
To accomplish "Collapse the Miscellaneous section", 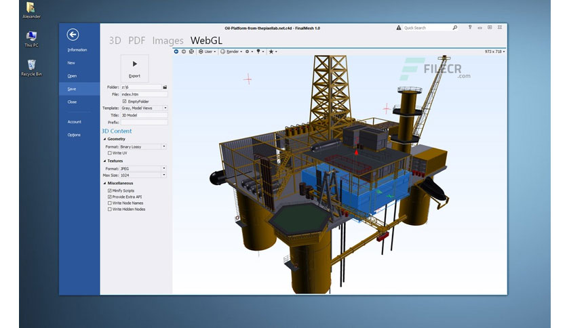I will [105, 184].
